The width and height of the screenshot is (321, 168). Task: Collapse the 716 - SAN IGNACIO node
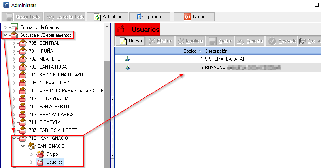click(14, 138)
